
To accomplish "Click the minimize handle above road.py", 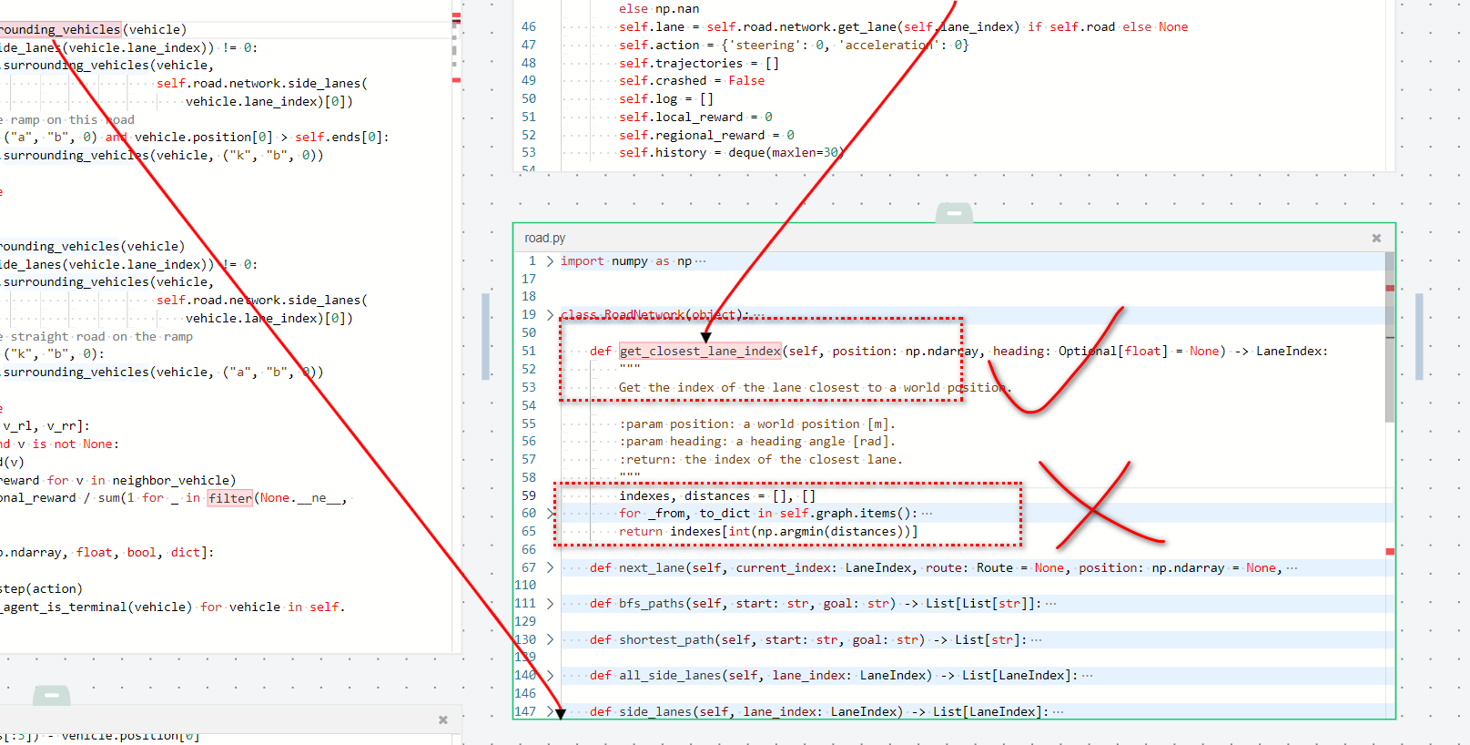I will (x=954, y=213).
